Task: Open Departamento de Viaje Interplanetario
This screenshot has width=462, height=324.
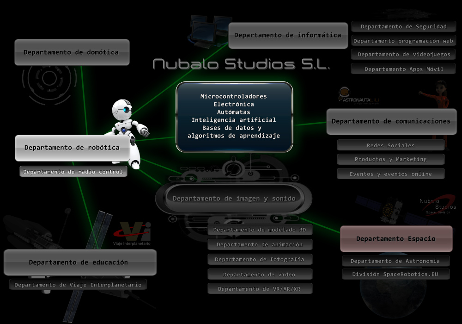Action: point(78,285)
